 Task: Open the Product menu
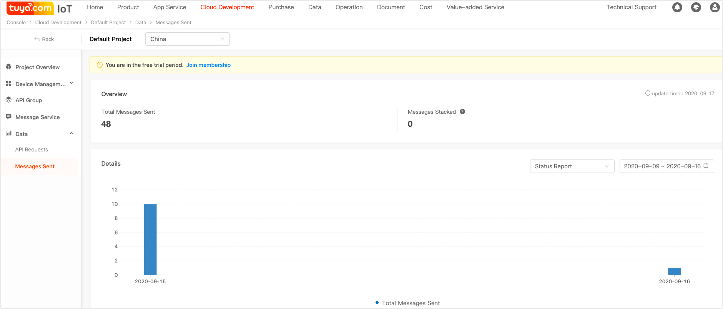[128, 7]
